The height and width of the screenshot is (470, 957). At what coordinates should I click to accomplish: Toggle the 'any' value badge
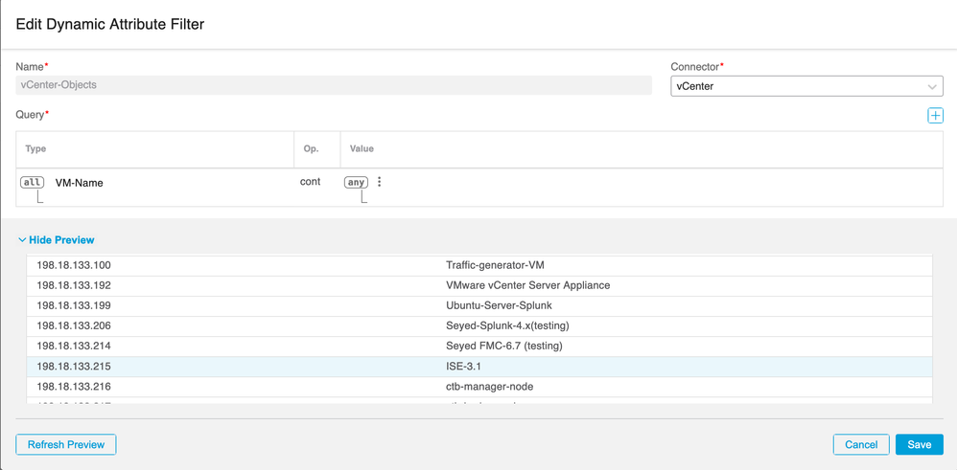[x=357, y=182]
